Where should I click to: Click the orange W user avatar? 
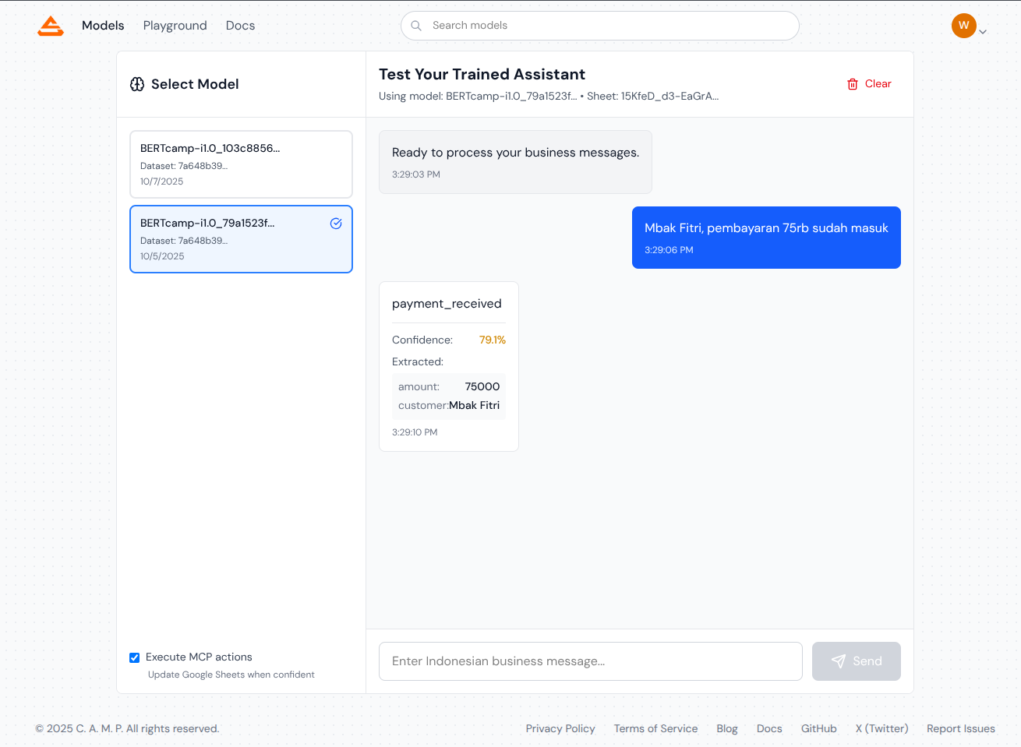pos(964,26)
